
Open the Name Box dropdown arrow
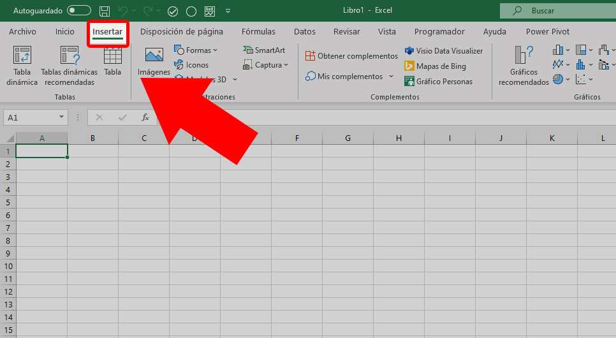(x=61, y=117)
